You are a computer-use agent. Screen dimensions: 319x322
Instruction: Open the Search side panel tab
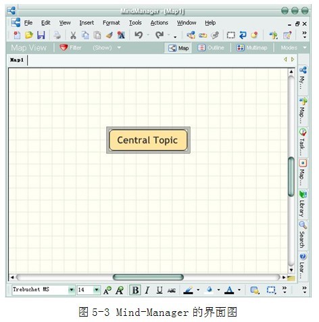click(303, 235)
